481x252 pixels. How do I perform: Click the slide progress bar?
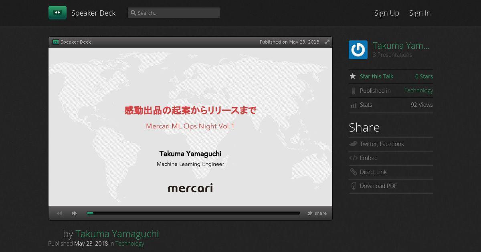(x=193, y=213)
